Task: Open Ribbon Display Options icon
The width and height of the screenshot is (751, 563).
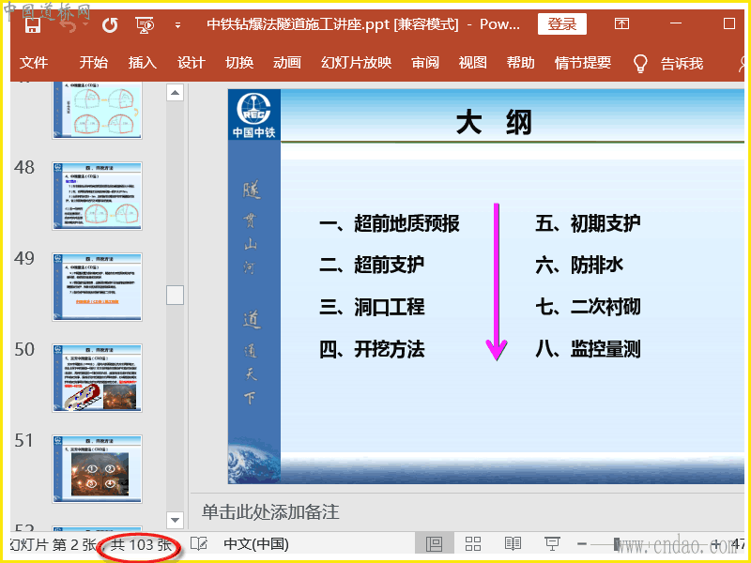Action: pyautogui.click(x=621, y=23)
